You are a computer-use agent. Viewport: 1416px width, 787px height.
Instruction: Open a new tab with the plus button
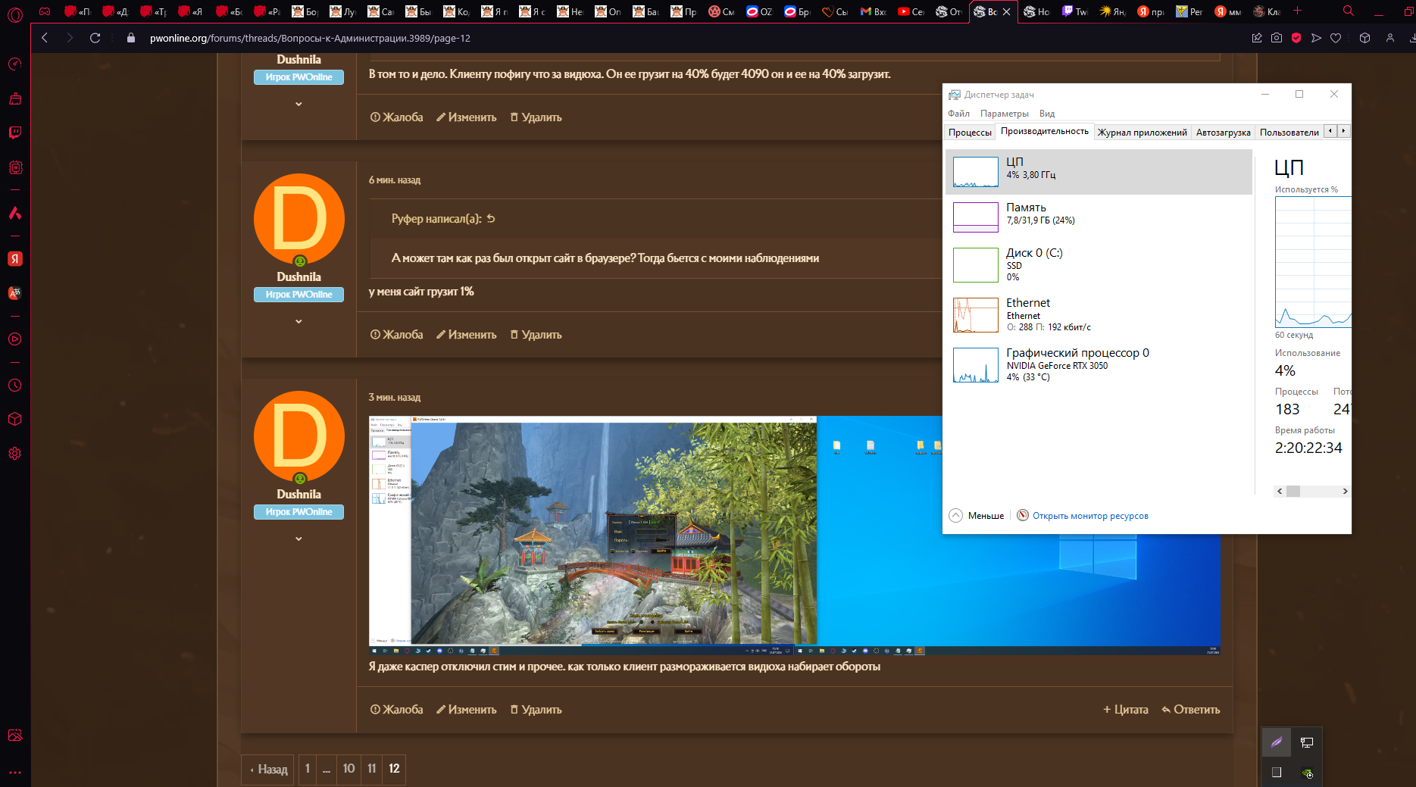(x=1297, y=11)
